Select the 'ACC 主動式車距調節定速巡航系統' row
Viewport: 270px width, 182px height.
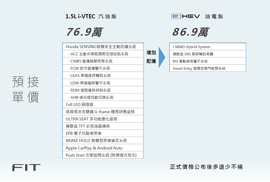103,54
